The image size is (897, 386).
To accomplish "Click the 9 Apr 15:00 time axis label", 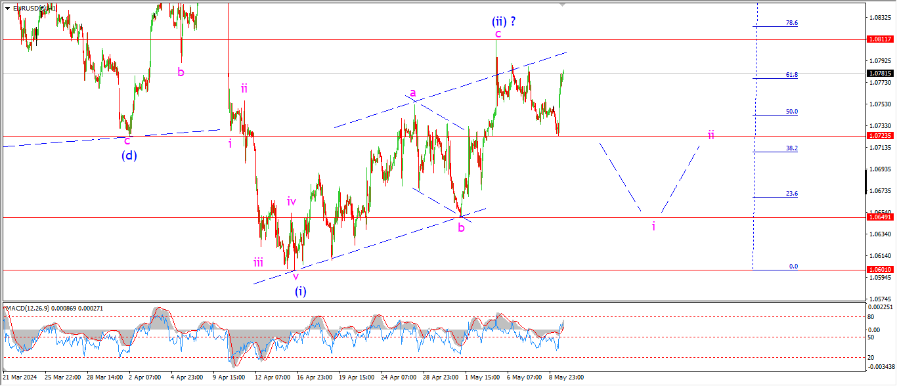I will [x=229, y=377].
